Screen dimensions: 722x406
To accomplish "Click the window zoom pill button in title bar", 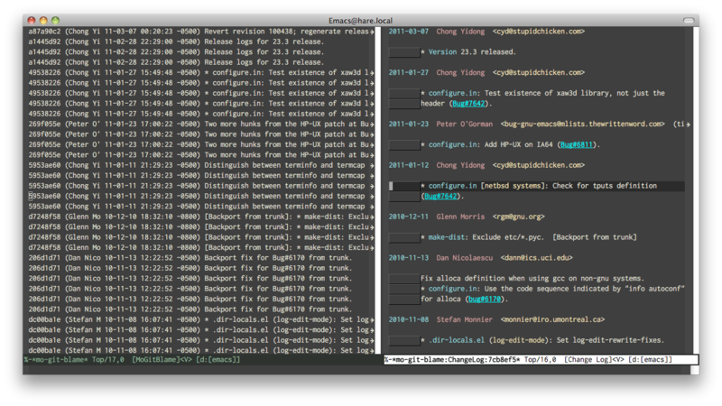I will (689, 20).
